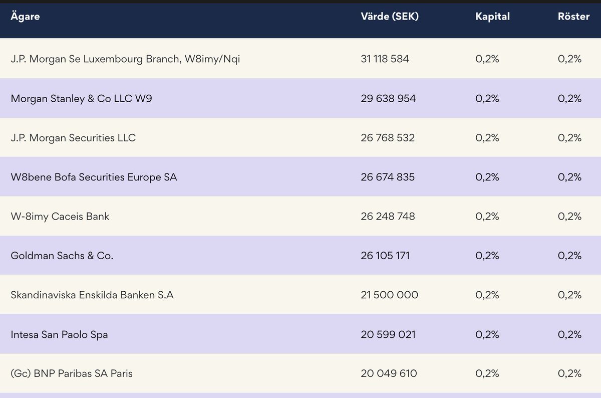Click Kapital percentage in Intesa San Paolo row
Image resolution: width=601 pixels, height=398 pixels.
pos(487,334)
